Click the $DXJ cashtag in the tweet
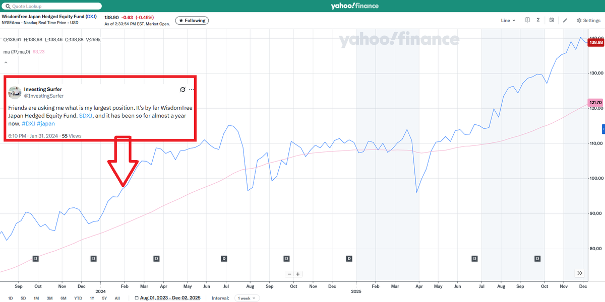Screen dimensions: 605x302 click(86, 116)
